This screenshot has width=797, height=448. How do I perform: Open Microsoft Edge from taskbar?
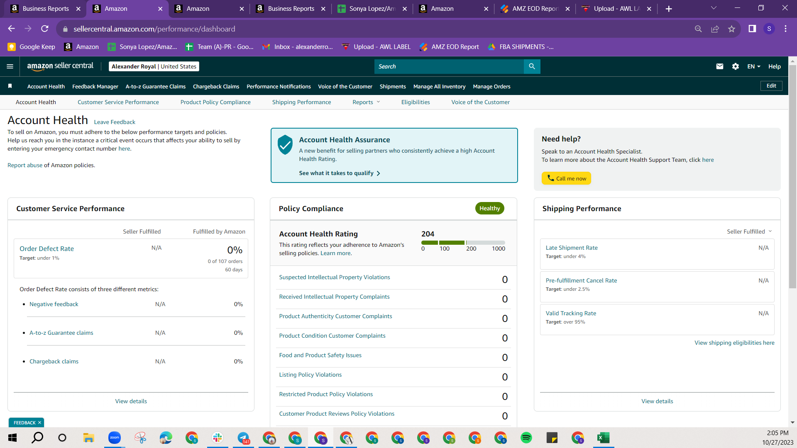pyautogui.click(x=166, y=438)
